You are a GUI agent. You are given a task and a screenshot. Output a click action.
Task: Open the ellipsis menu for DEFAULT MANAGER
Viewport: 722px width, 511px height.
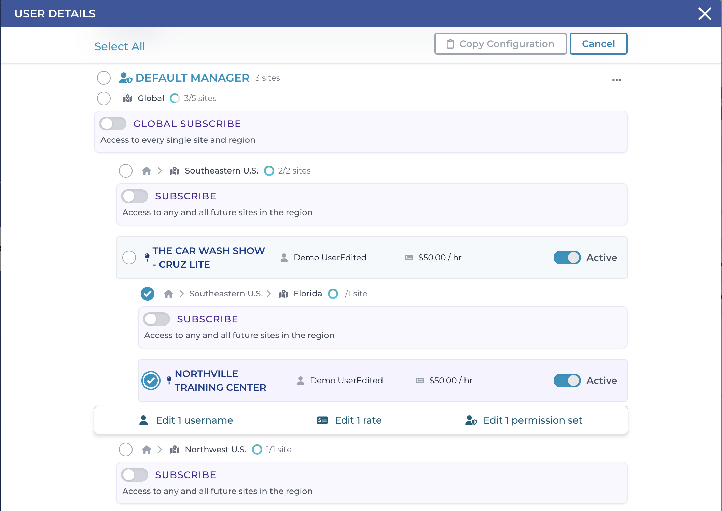pos(616,80)
